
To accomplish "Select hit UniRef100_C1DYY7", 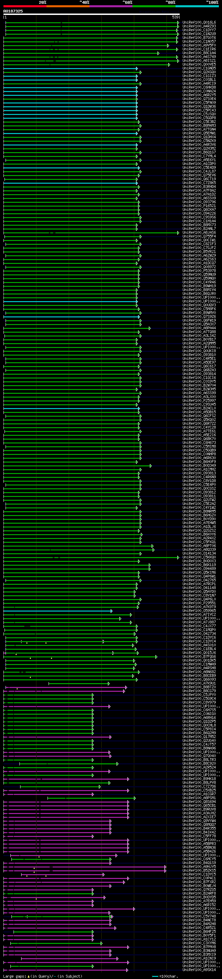I will point(199,30).
